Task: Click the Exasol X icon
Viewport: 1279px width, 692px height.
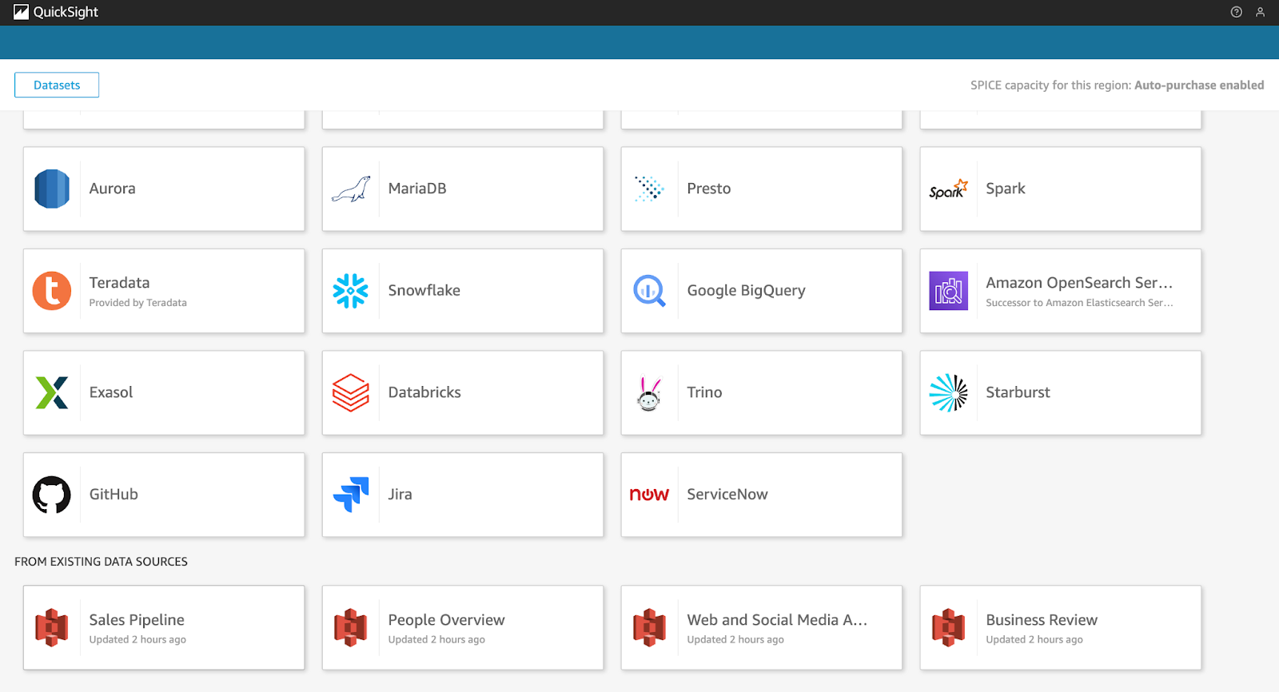Action: click(52, 392)
